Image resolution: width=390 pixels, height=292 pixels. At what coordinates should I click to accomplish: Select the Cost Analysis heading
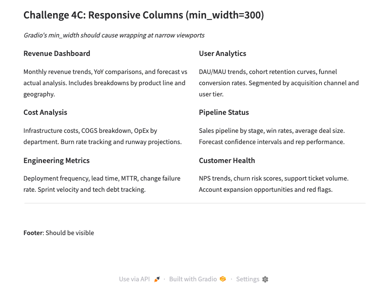(x=45, y=112)
